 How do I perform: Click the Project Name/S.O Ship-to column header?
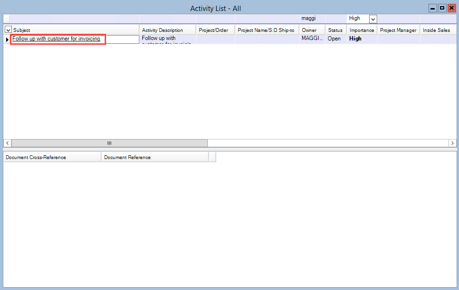pos(266,30)
